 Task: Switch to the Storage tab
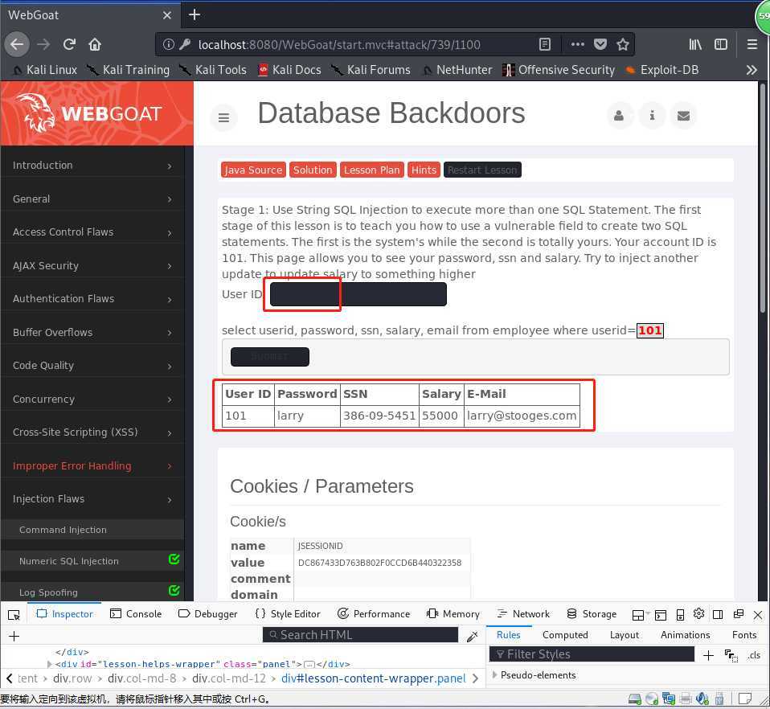(x=592, y=615)
